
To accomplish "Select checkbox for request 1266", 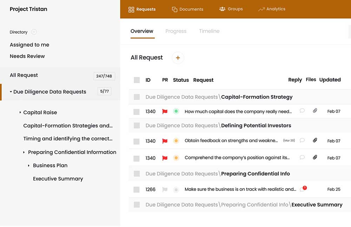I will click(x=137, y=190).
